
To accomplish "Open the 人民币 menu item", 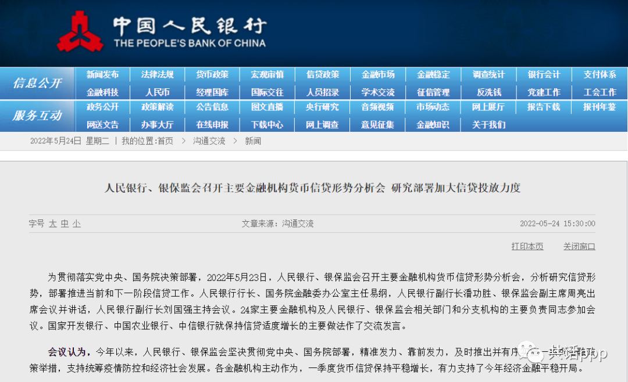I will point(158,92).
